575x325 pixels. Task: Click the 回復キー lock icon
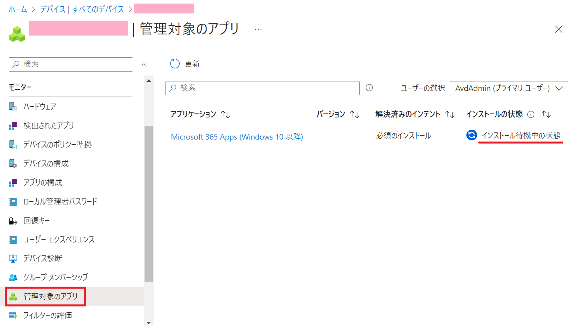coord(13,221)
